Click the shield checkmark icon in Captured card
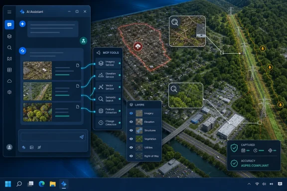Screen dimensions: 287x191 (234, 148)
